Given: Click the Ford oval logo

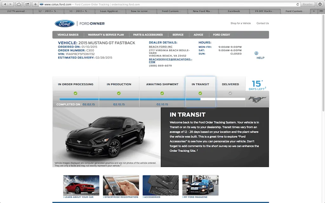Looking at the screenshot, I should 65,23.
